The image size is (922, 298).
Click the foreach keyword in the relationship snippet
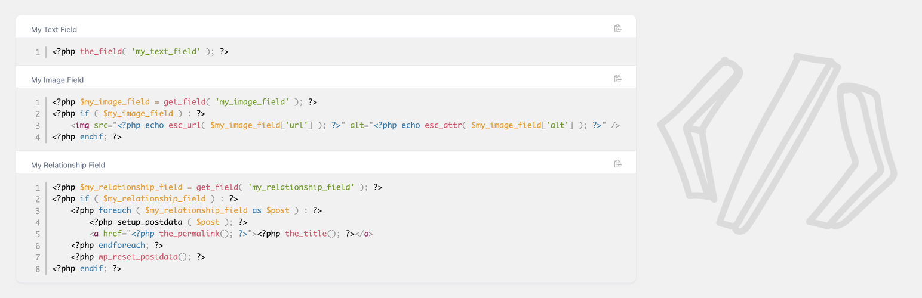pos(115,210)
